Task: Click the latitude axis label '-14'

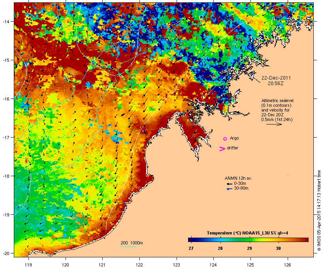Action: [6, 21]
